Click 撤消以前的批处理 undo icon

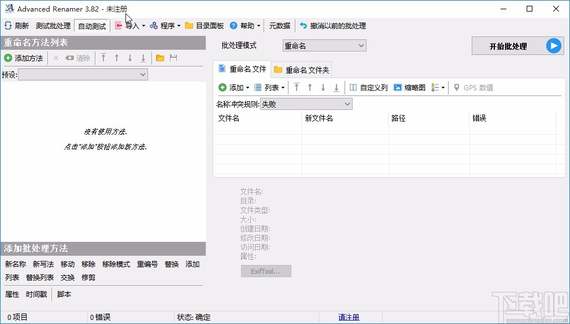pyautogui.click(x=303, y=25)
